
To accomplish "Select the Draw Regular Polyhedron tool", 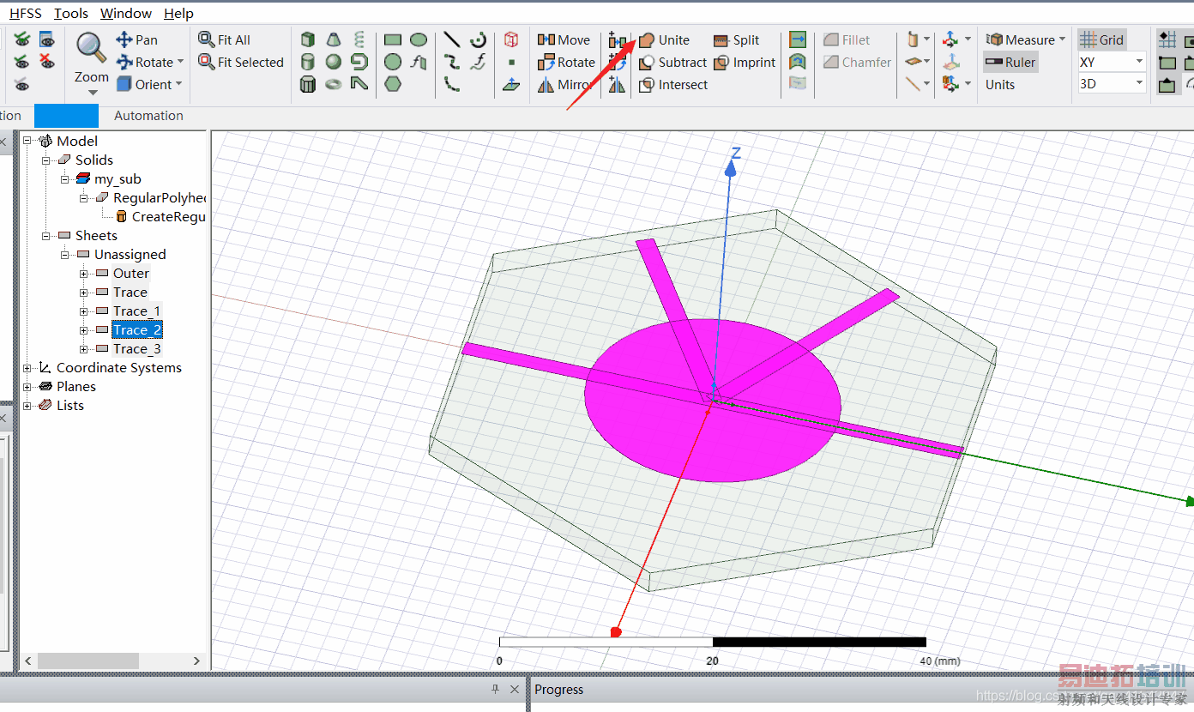I will pyautogui.click(x=308, y=84).
